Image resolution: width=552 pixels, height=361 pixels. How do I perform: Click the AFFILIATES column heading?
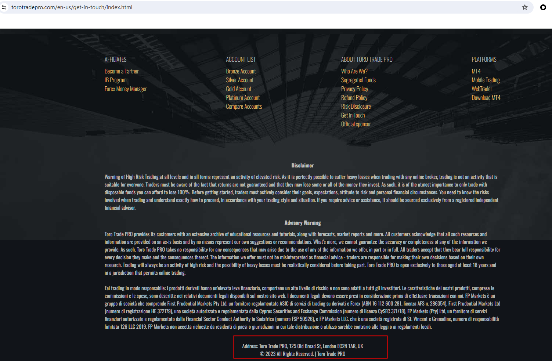coord(116,59)
